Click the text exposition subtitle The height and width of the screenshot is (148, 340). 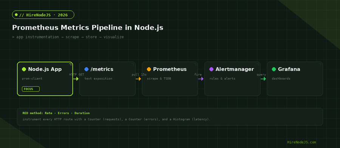[x=98, y=79]
